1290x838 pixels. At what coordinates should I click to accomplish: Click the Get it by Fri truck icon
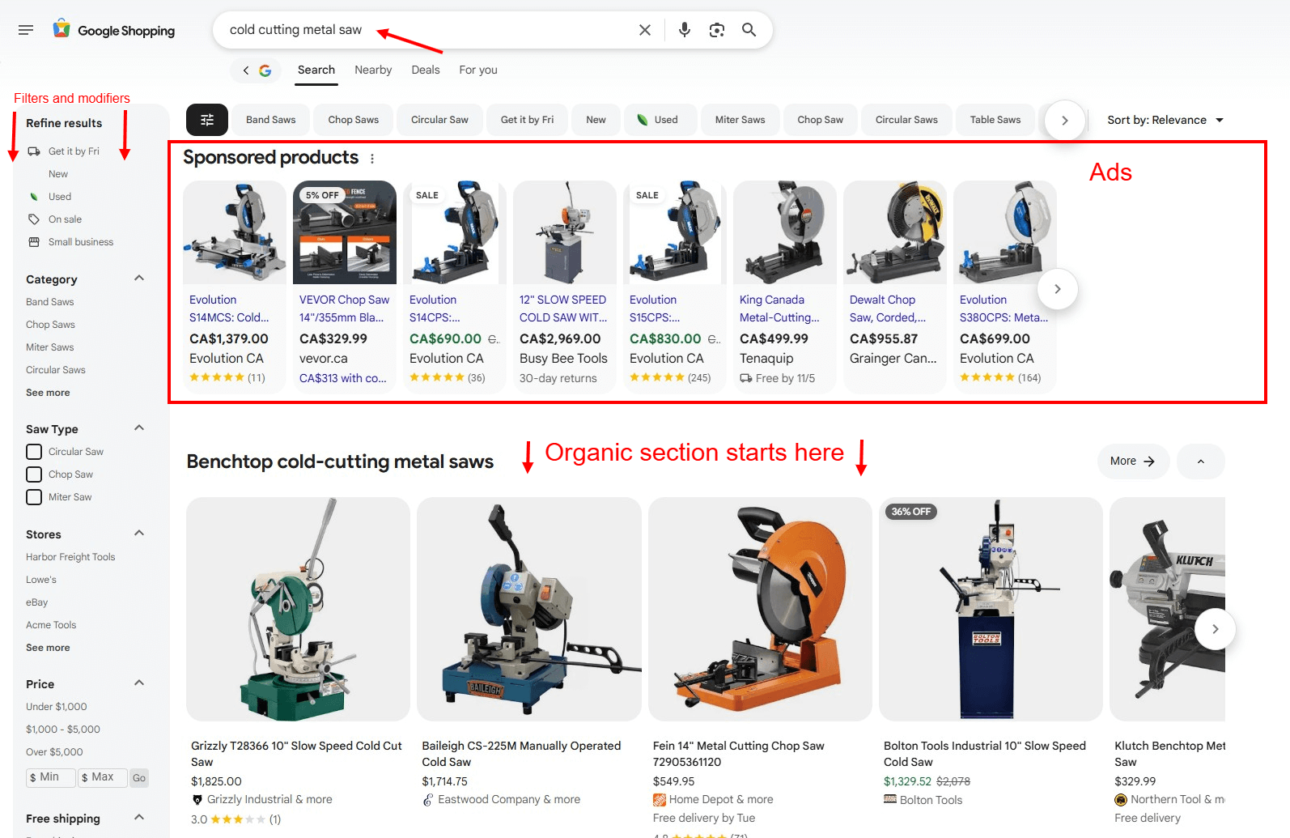pyautogui.click(x=34, y=151)
